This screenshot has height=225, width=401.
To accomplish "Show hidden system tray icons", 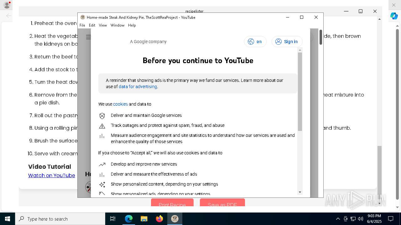I will [x=338, y=219].
